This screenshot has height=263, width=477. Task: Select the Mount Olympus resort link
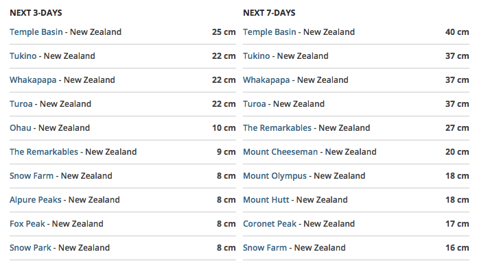[275, 176]
